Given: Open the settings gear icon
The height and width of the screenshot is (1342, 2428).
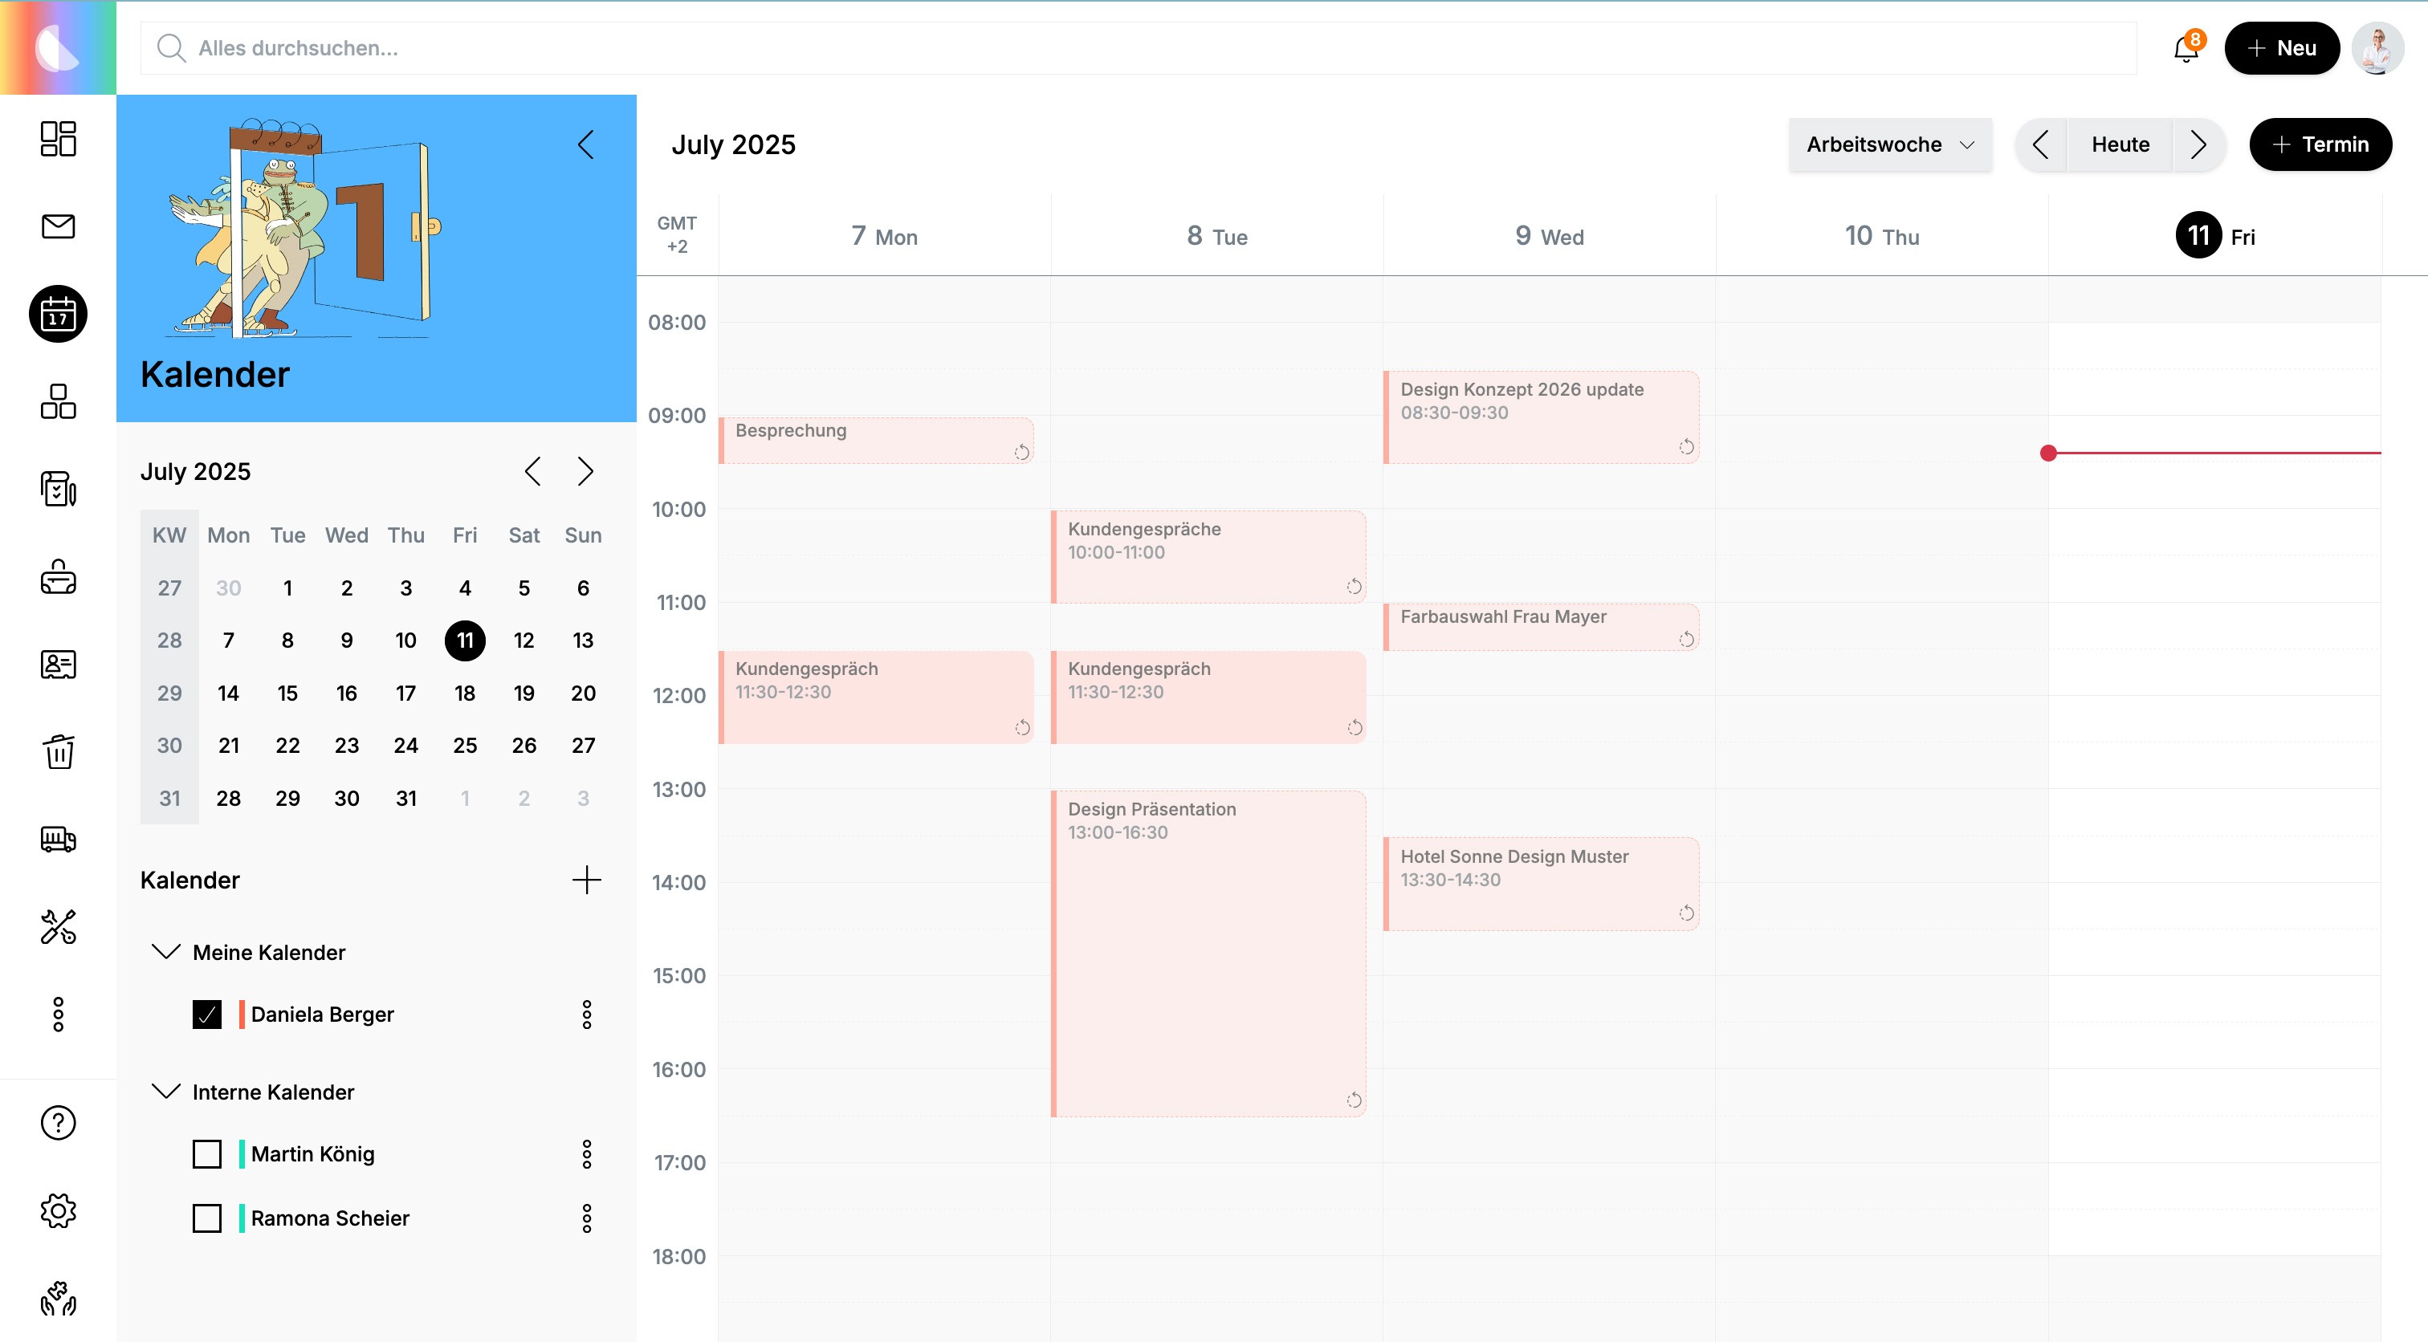Looking at the screenshot, I should click(x=59, y=1211).
